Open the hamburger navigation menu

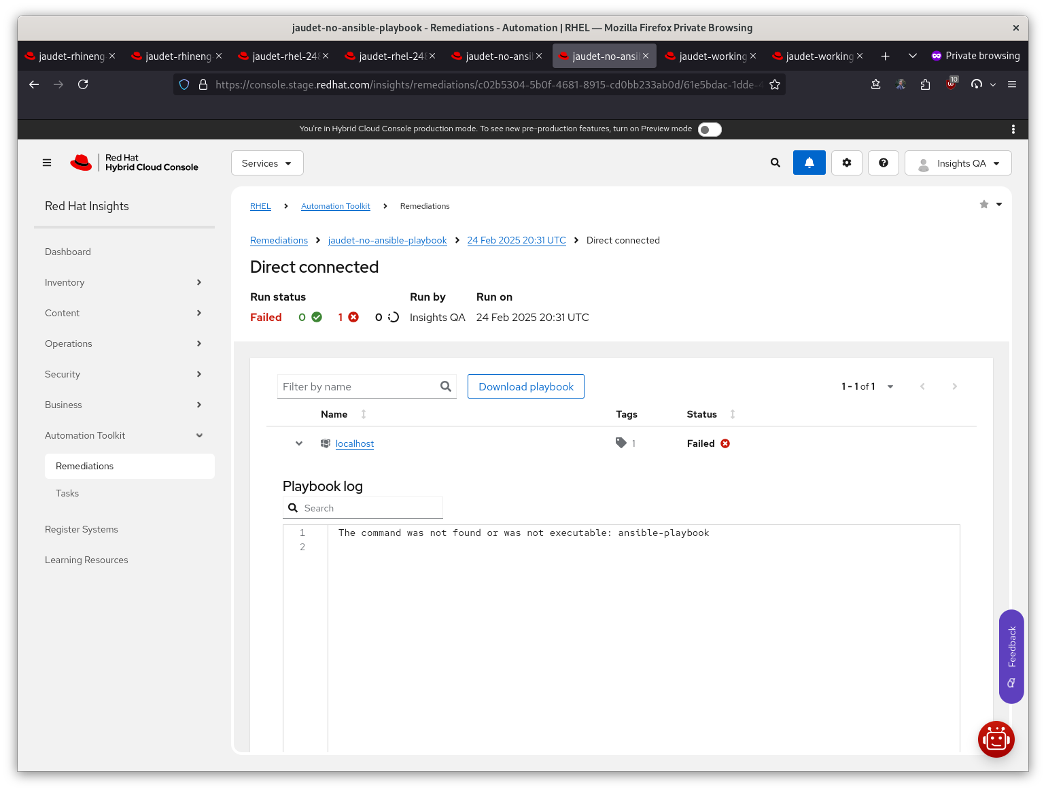47,163
